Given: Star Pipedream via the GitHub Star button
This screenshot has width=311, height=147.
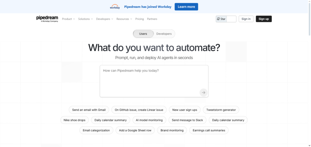Looking at the screenshot, I should tap(221, 19).
